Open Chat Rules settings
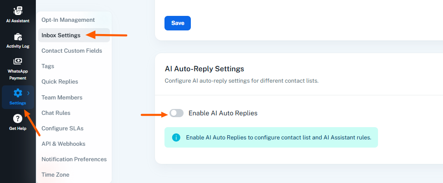443x183 pixels. coord(56,113)
